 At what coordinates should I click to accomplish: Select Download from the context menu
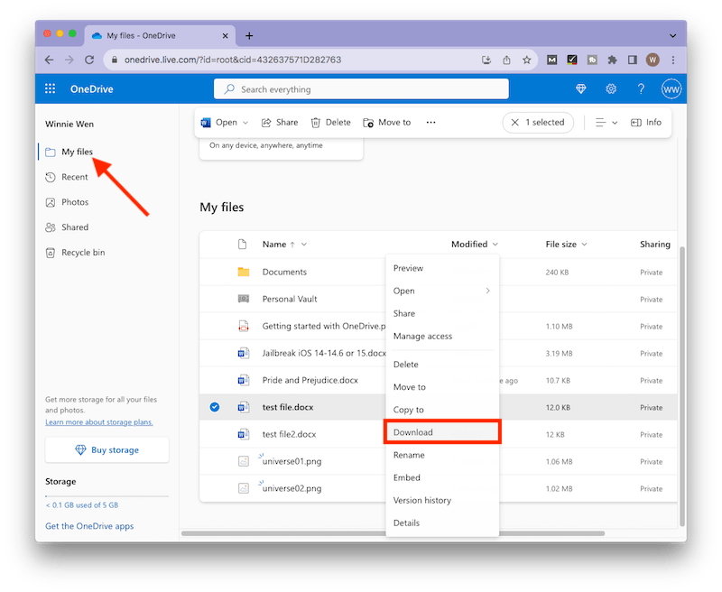pos(442,432)
